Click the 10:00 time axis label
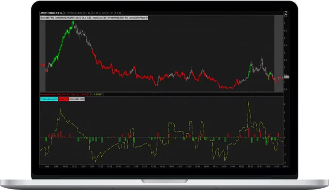 point(66,166)
